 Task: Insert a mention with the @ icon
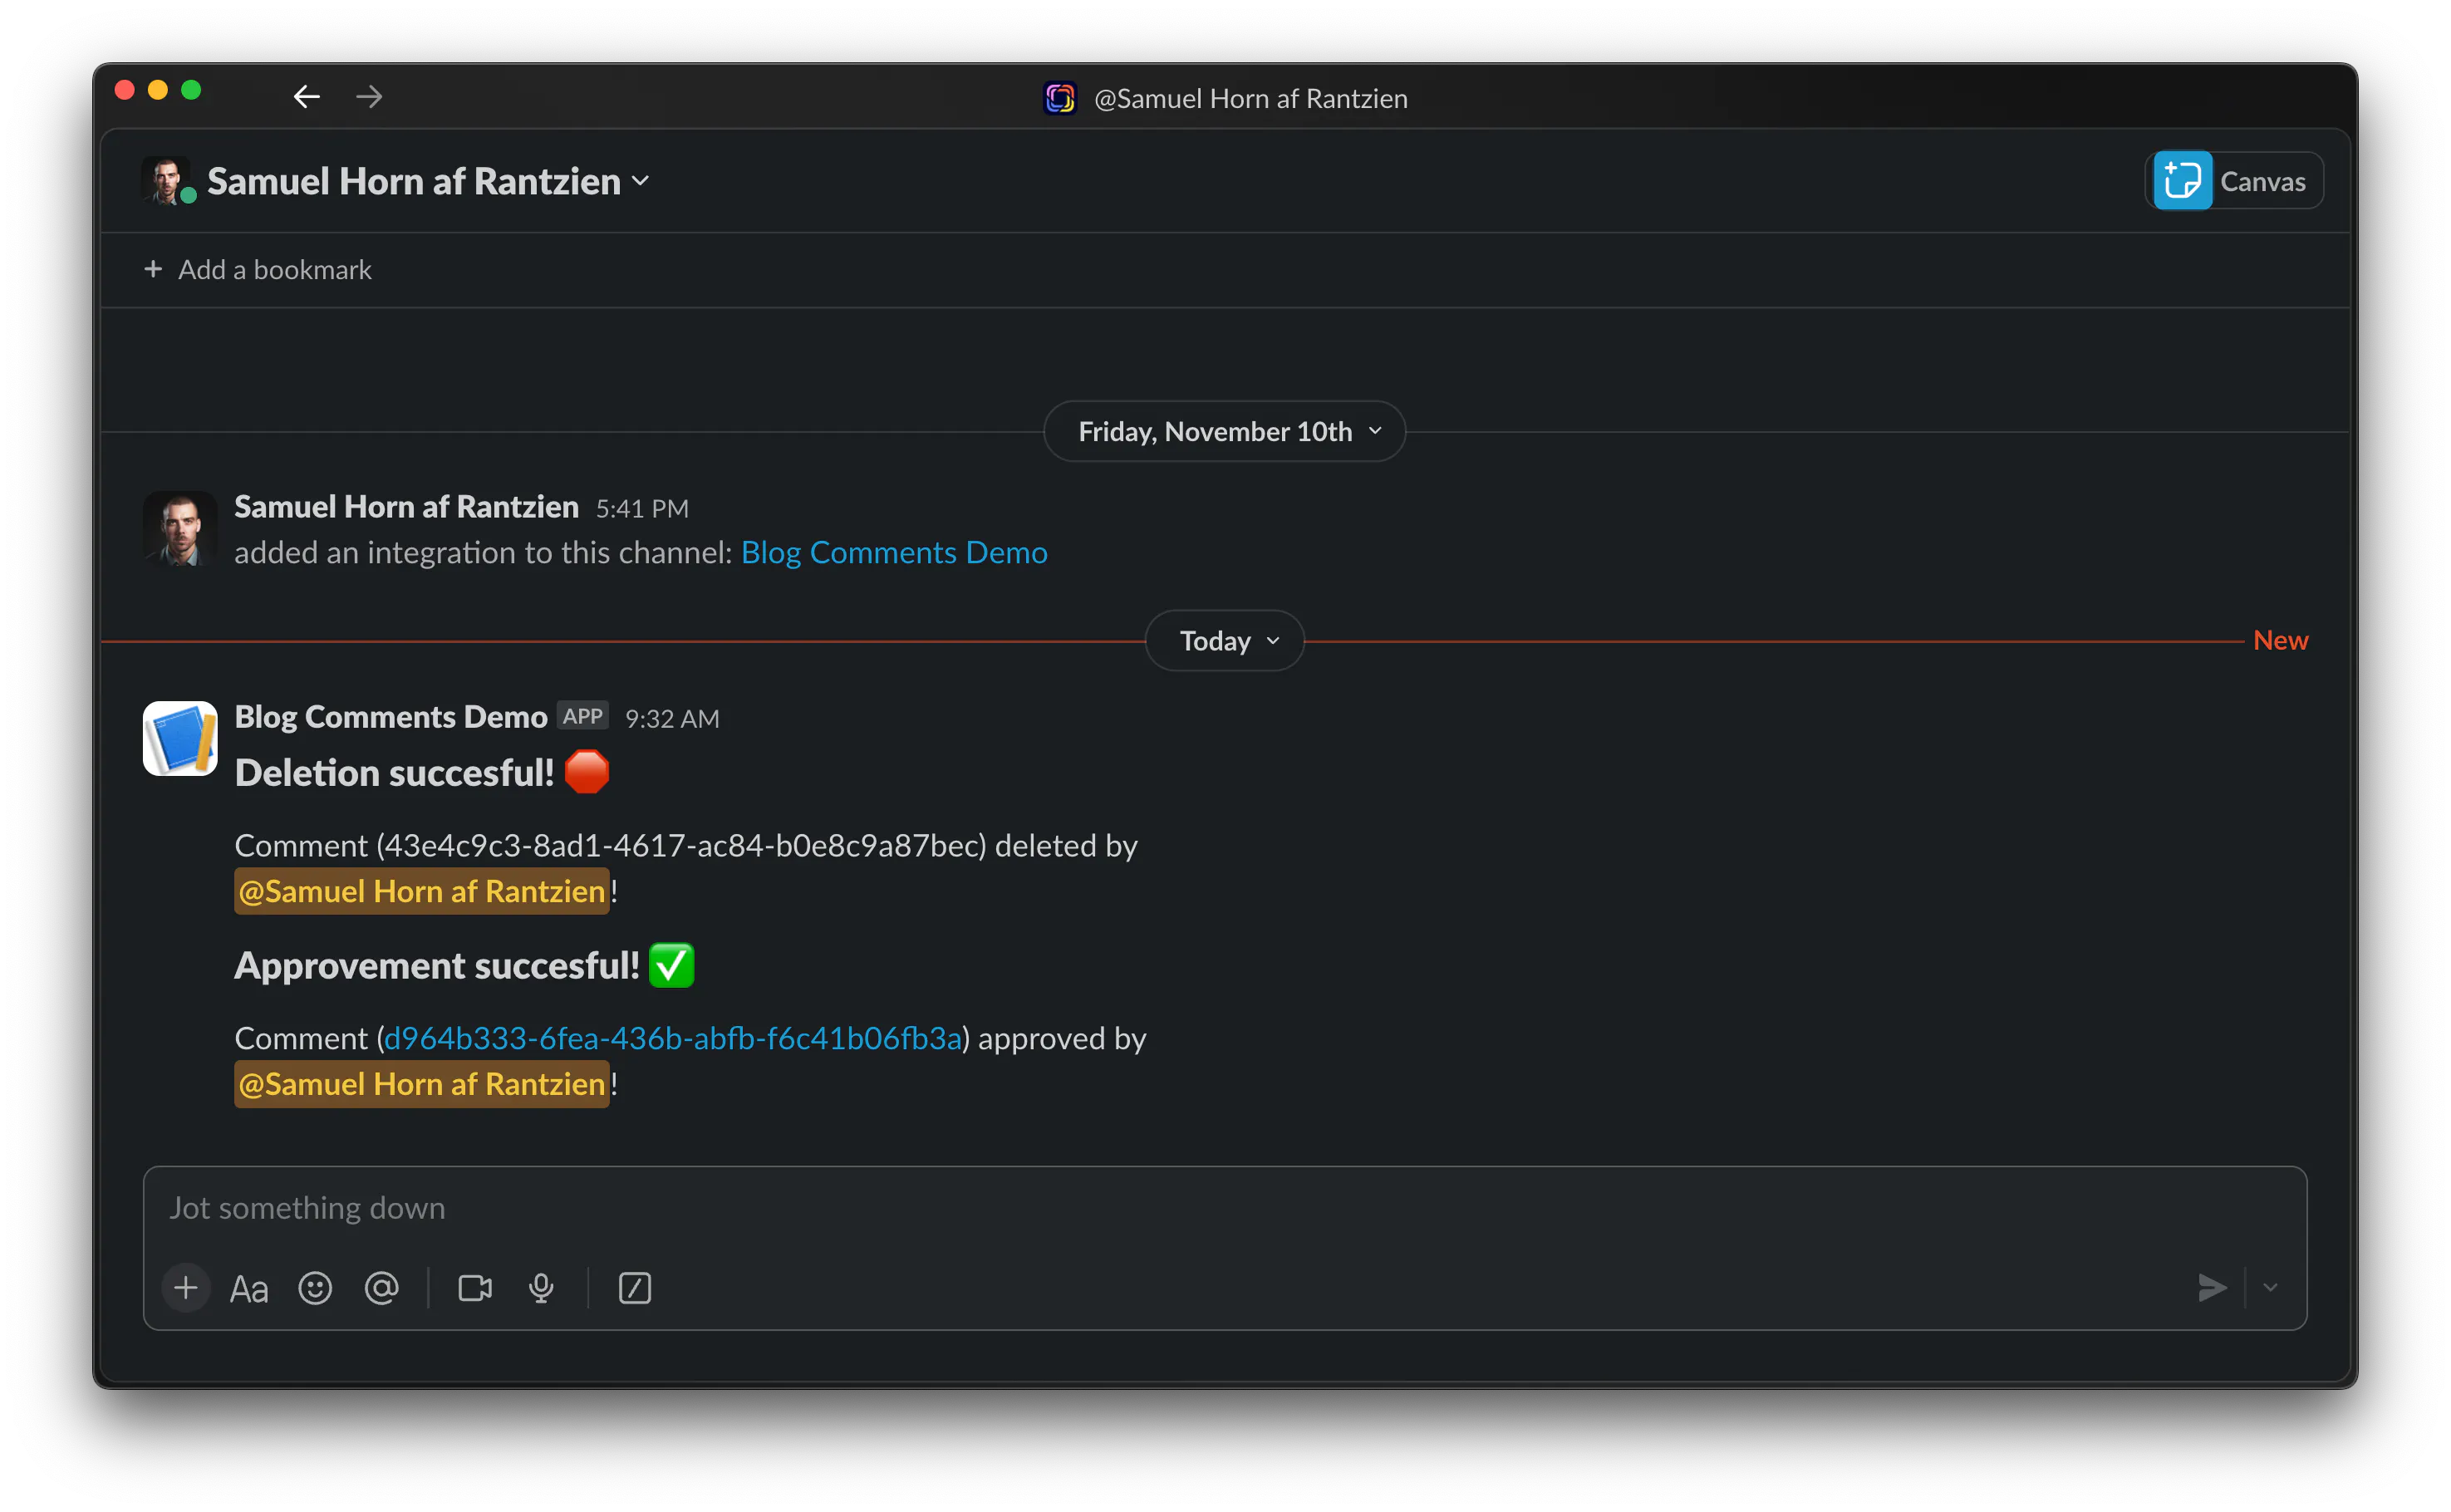tap(381, 1288)
